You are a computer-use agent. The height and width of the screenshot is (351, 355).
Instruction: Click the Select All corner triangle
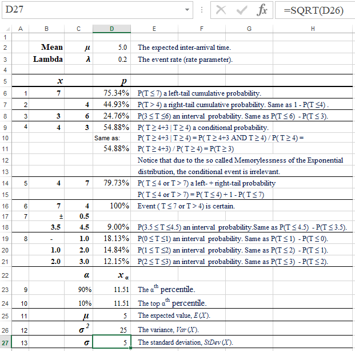5,29
